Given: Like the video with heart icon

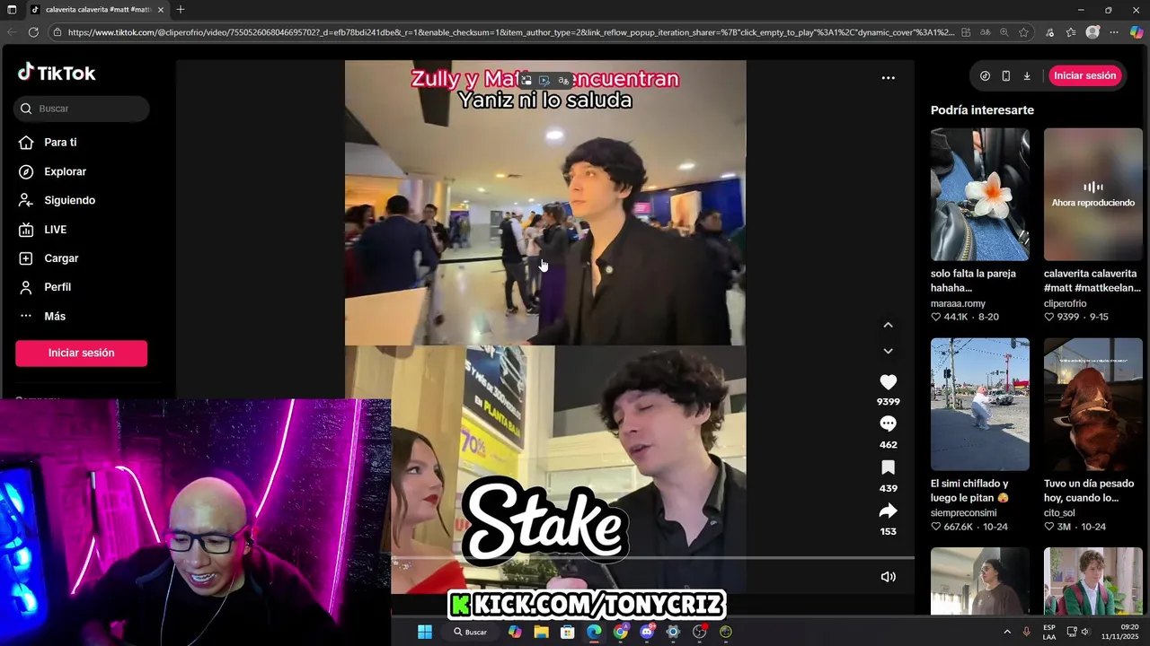Looking at the screenshot, I should click(x=888, y=382).
